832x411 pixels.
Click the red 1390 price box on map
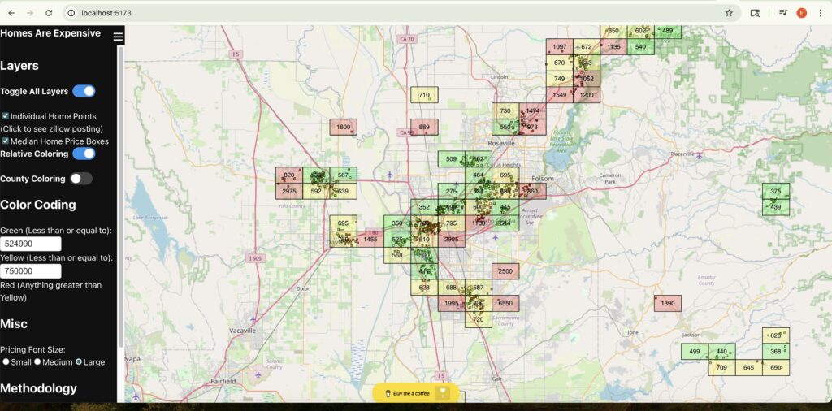(668, 303)
